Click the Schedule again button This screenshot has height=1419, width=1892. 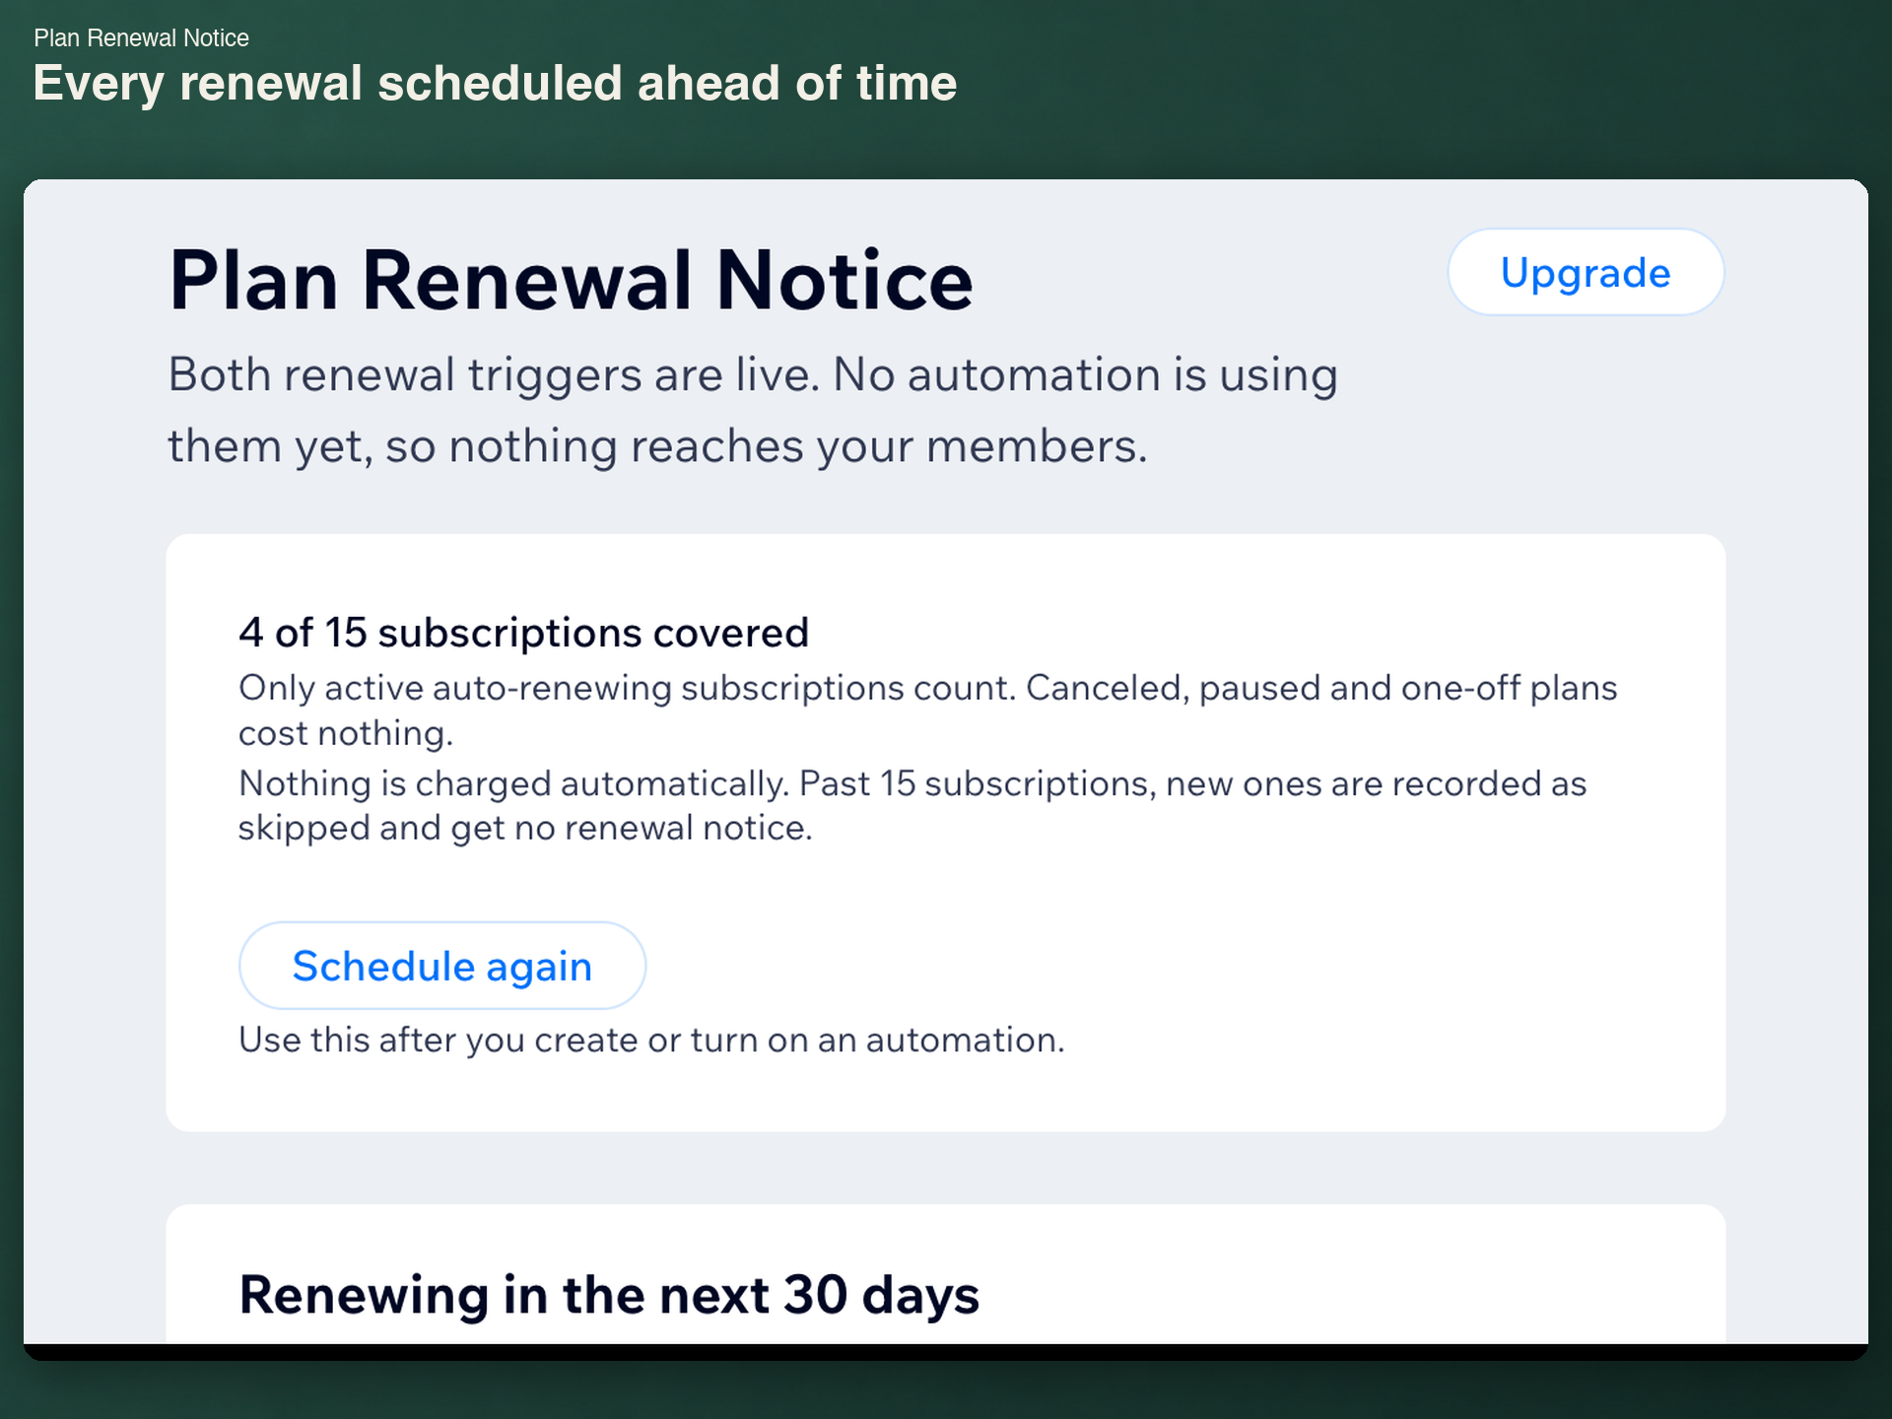pyautogui.click(x=442, y=966)
